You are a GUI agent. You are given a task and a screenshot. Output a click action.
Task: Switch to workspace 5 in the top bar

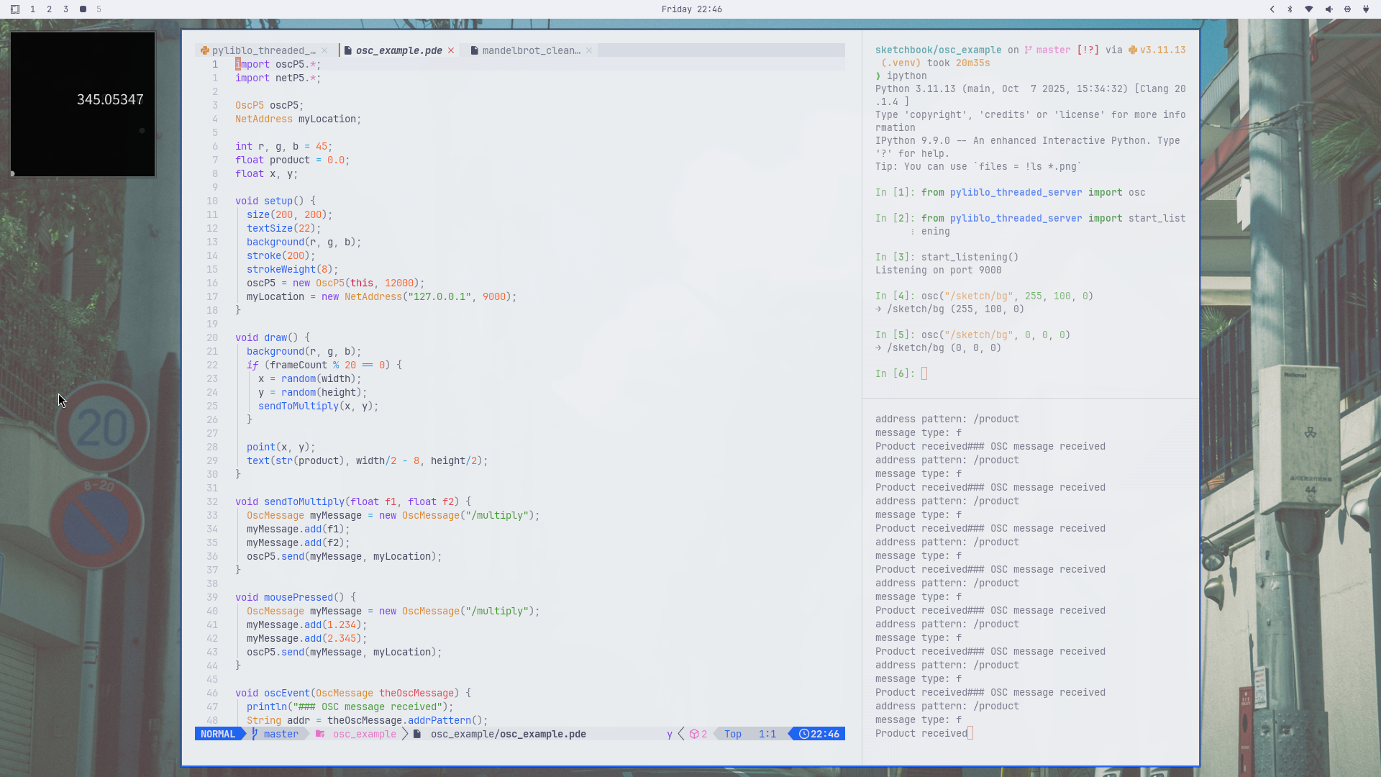[99, 9]
